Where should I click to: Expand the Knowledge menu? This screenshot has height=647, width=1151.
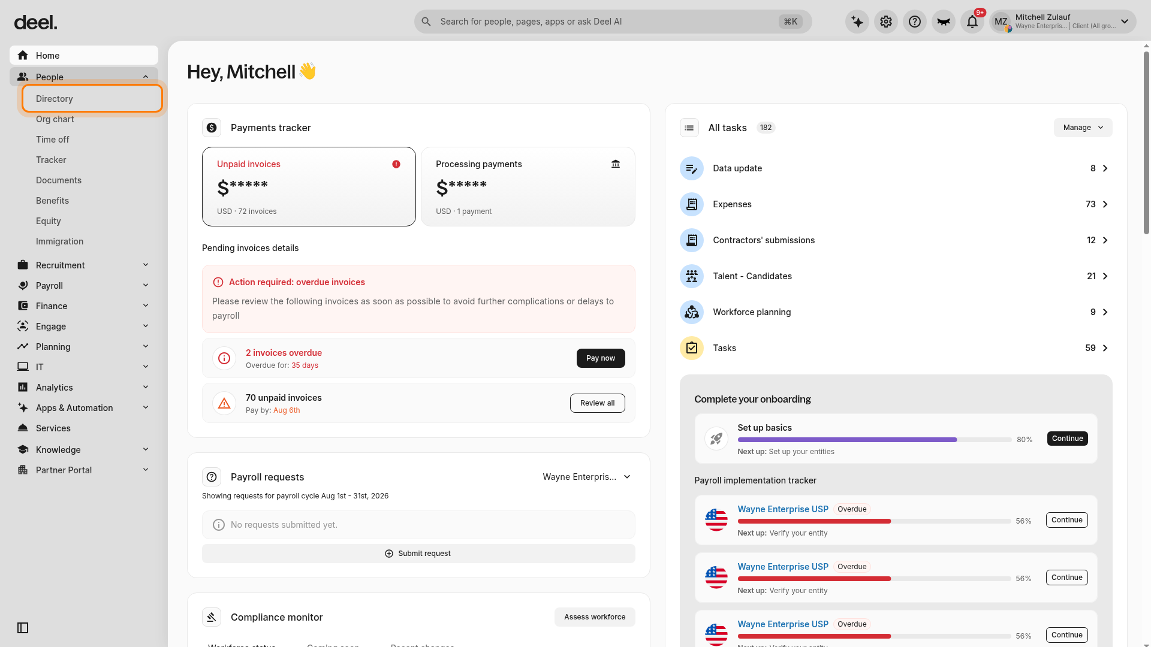[146, 449]
